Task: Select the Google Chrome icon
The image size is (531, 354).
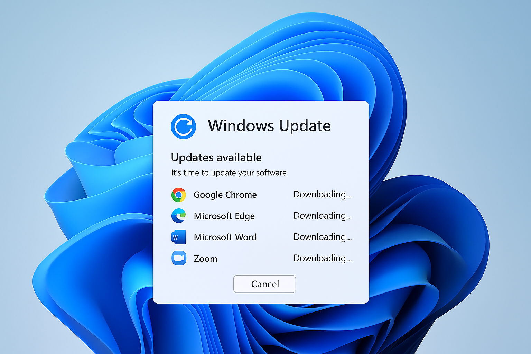Action: (179, 195)
